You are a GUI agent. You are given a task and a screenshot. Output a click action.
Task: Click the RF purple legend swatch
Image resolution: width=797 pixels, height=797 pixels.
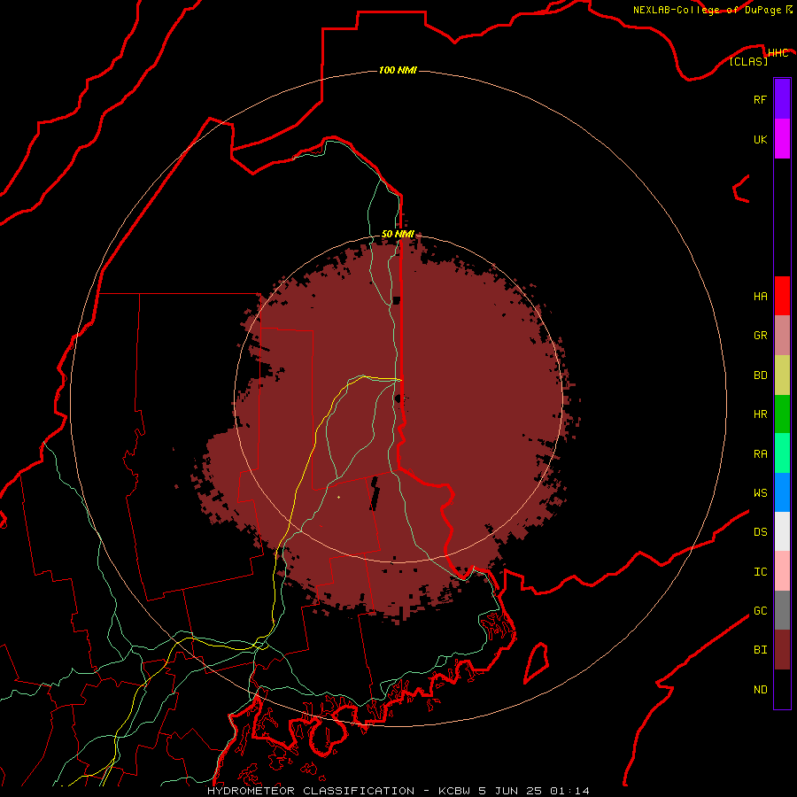[x=782, y=99]
